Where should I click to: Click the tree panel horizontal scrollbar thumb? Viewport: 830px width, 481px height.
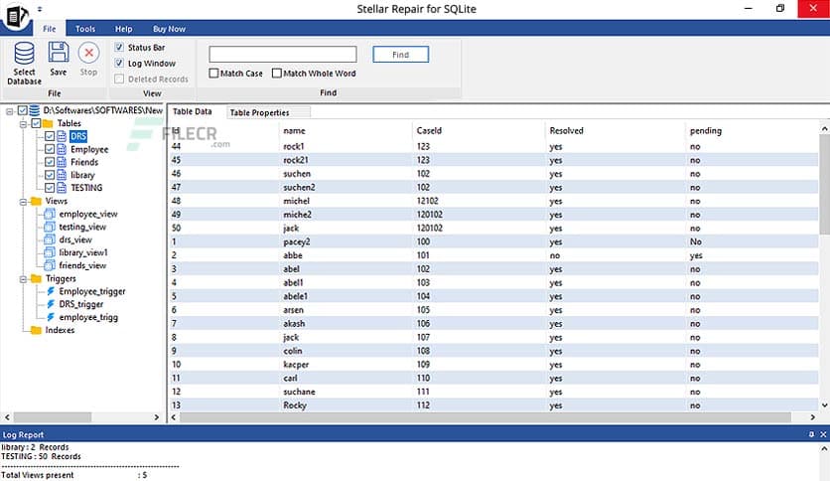pyautogui.click(x=52, y=417)
